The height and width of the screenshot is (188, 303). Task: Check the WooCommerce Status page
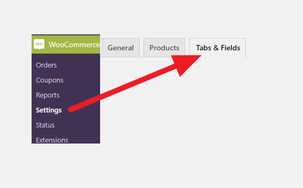coord(45,125)
